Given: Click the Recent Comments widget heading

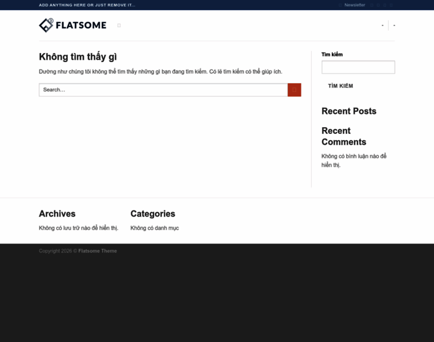Looking at the screenshot, I should tap(343, 136).
